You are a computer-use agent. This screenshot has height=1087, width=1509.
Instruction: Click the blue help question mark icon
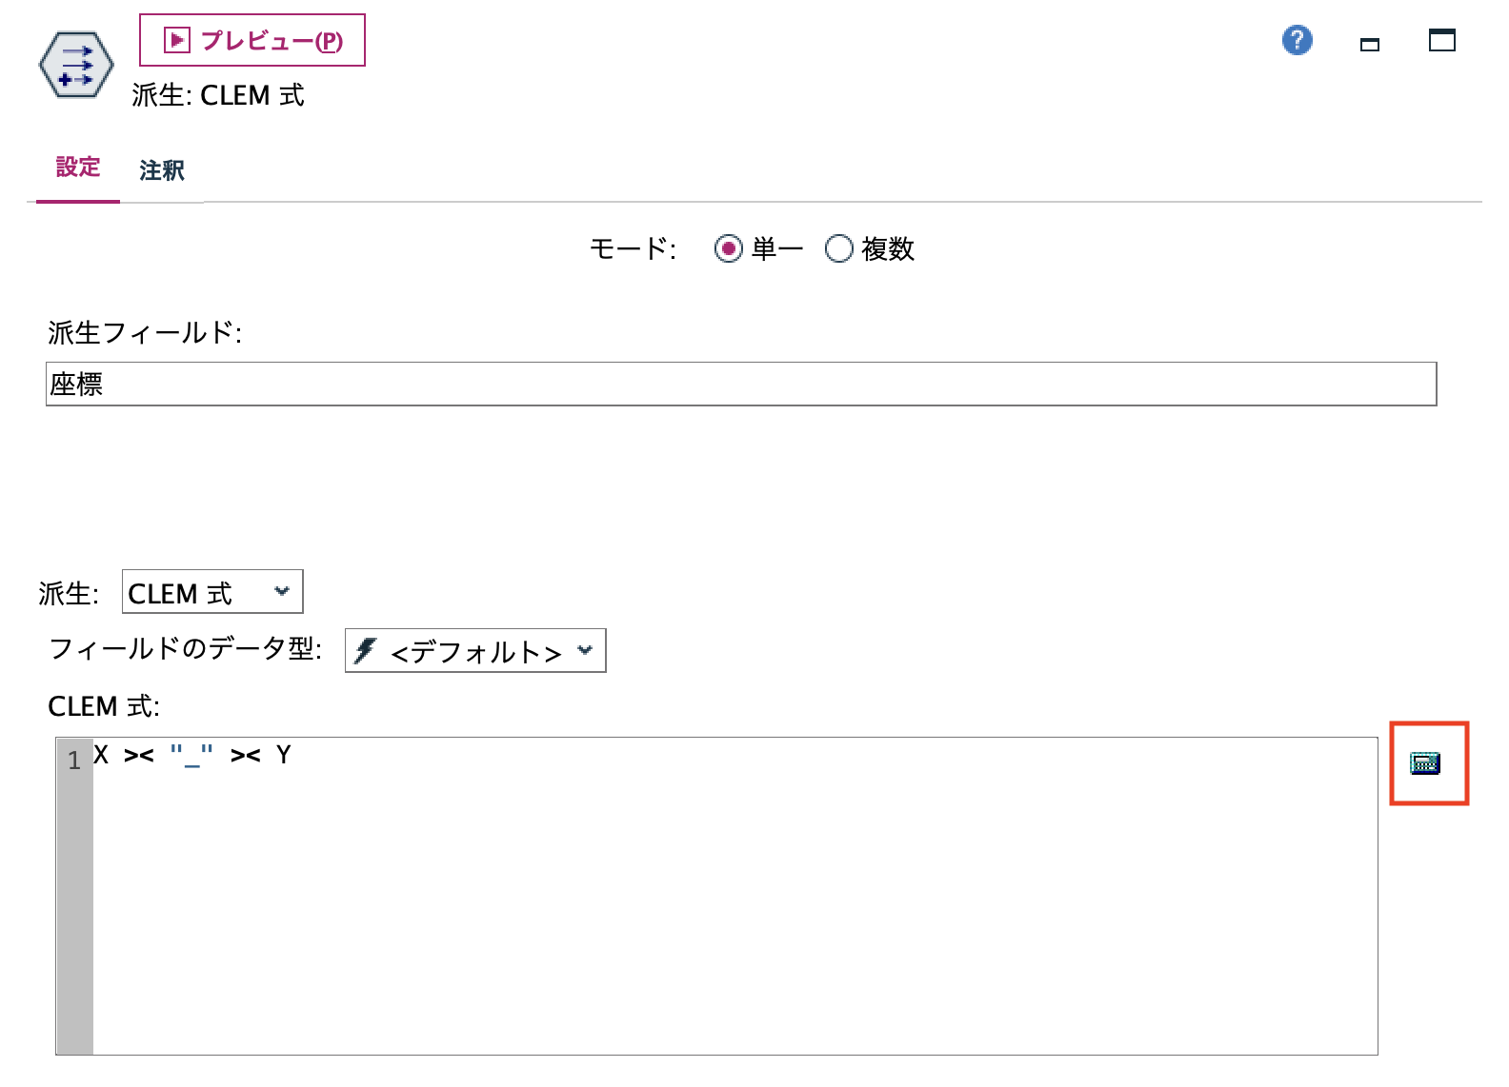click(x=1296, y=41)
